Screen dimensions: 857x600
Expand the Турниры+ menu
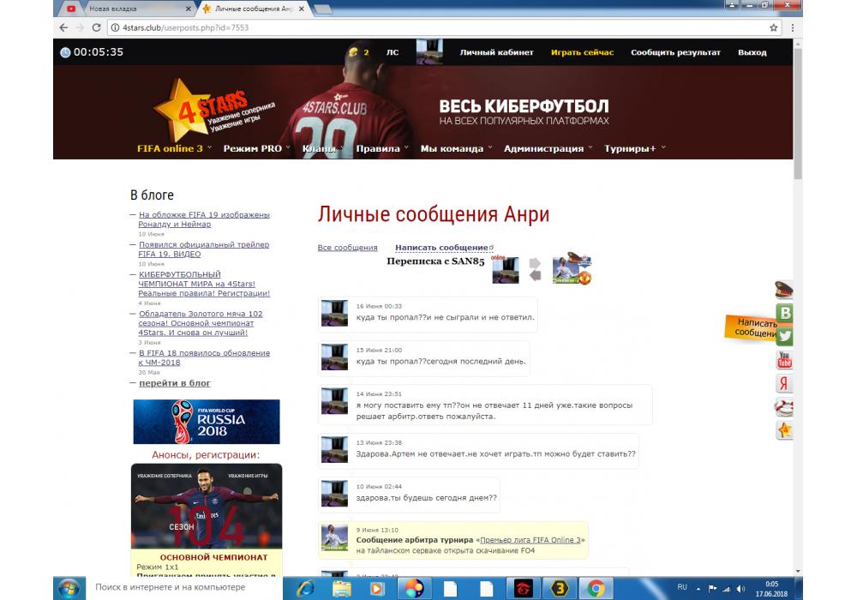pos(634,148)
